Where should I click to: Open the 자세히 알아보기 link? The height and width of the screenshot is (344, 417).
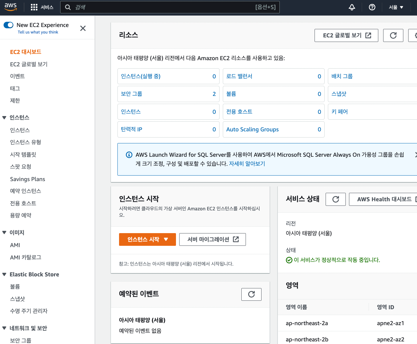[x=247, y=164]
